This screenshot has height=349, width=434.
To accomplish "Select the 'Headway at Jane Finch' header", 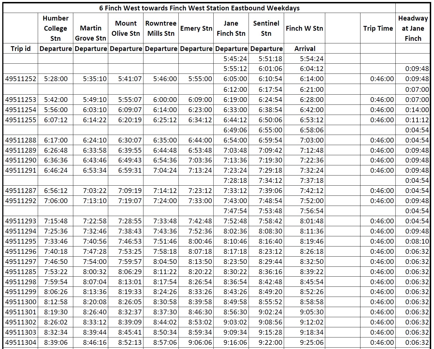I will (x=413, y=28).
